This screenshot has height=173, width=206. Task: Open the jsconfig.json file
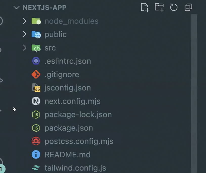click(x=67, y=88)
